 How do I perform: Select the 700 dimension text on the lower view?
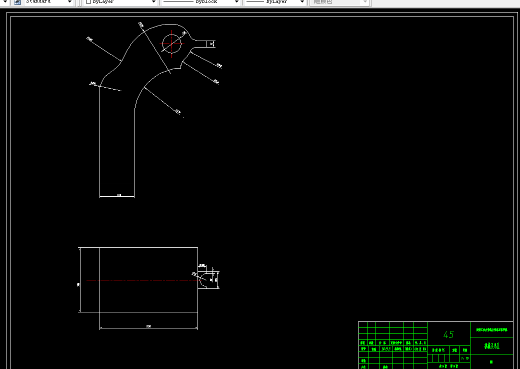pyautogui.click(x=148, y=326)
